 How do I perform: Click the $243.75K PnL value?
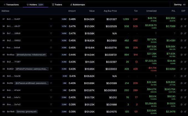170,89
